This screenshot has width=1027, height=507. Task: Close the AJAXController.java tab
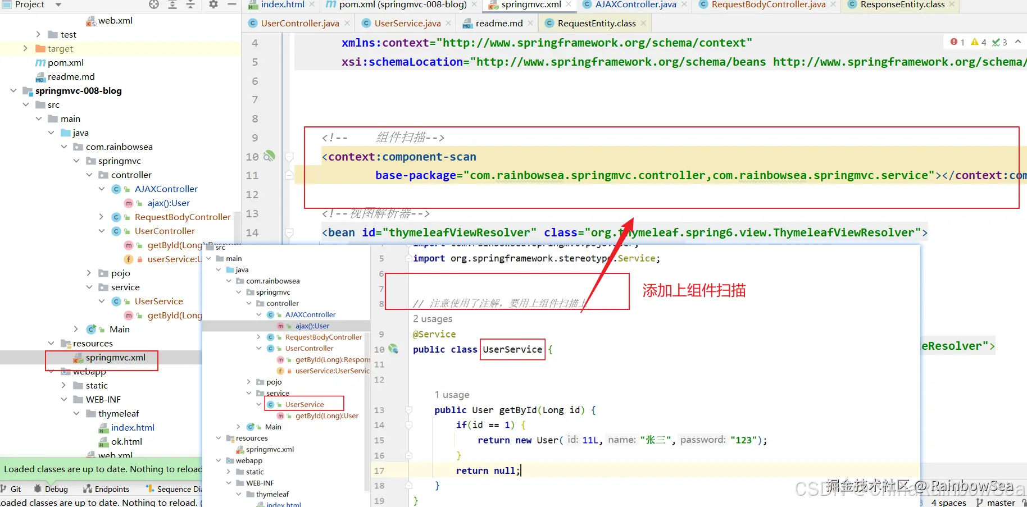(x=684, y=4)
